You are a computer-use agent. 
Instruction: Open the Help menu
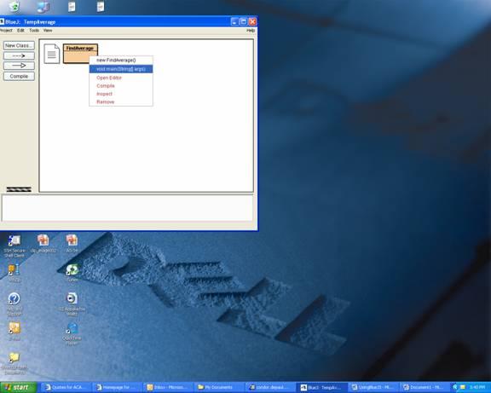[251, 31]
